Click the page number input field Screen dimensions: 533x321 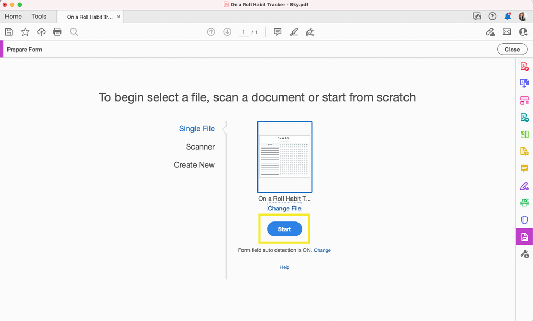[244, 32]
